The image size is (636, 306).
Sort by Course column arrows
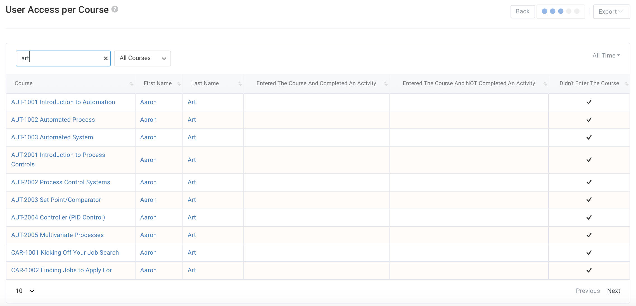[131, 83]
